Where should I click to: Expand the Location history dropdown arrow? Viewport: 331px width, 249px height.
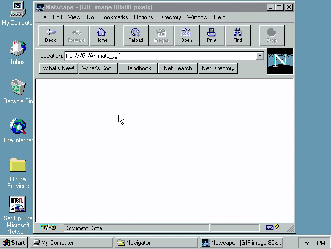tap(260, 56)
